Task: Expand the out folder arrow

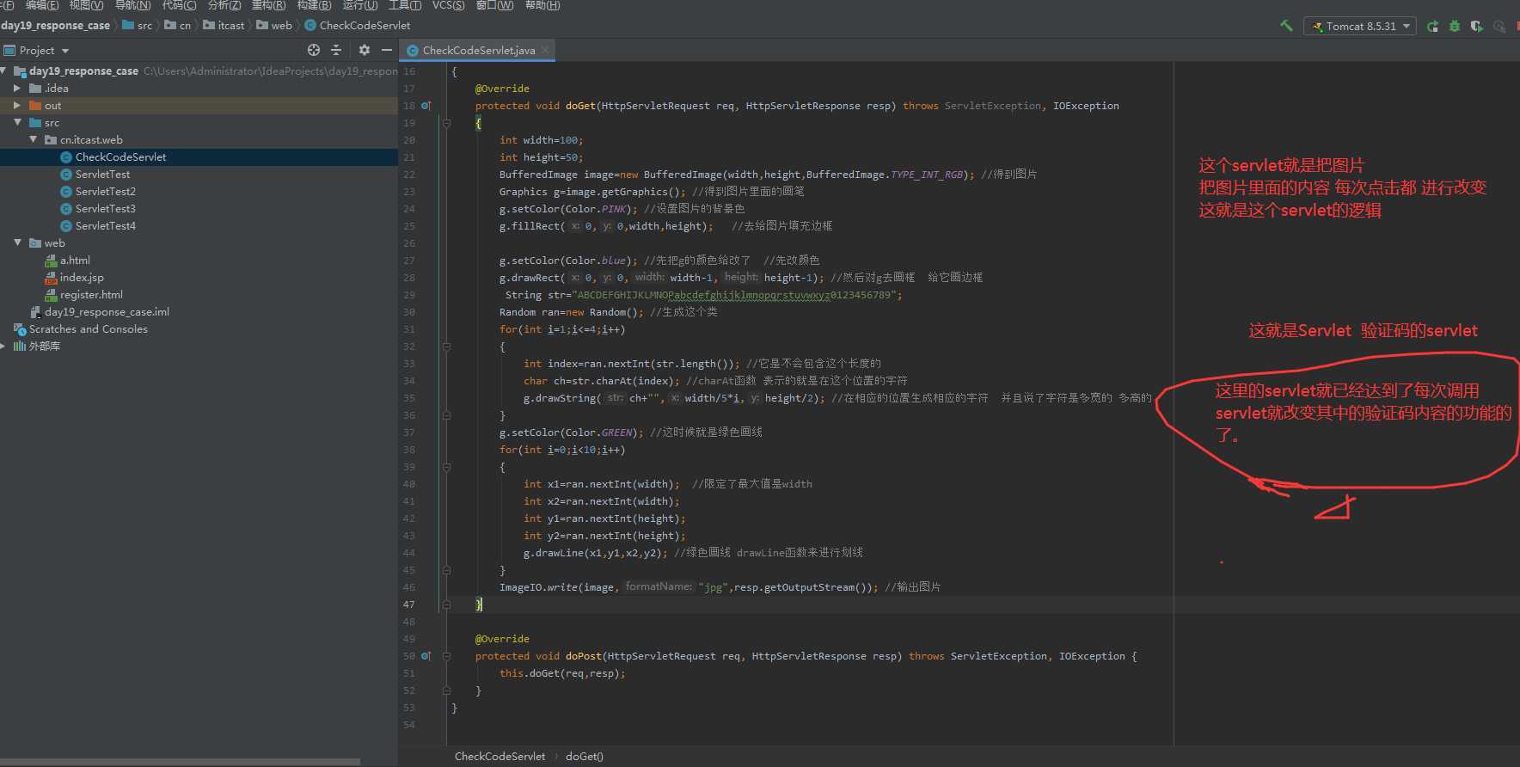Action: 17,105
